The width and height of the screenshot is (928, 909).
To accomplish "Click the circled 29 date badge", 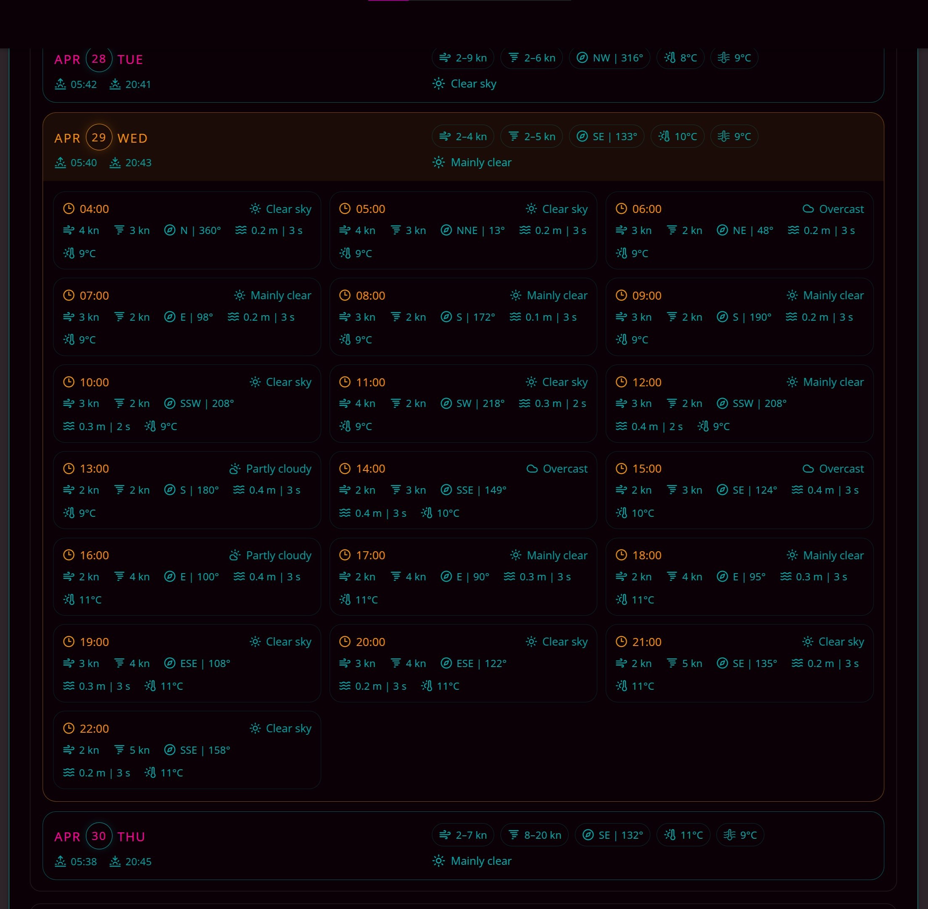I will coord(99,138).
